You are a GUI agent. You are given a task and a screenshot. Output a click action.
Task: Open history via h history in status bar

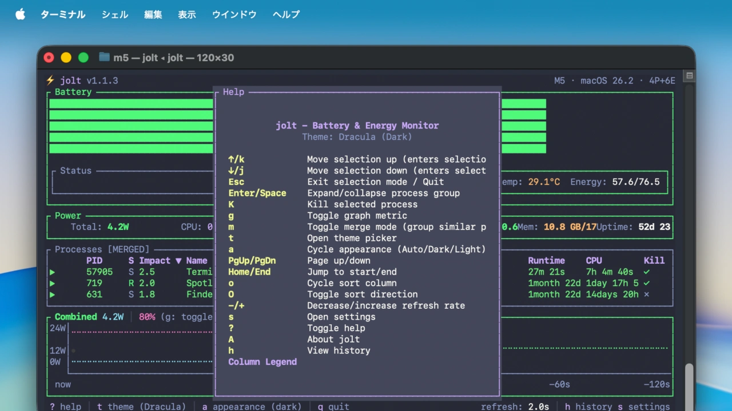pos(589,406)
